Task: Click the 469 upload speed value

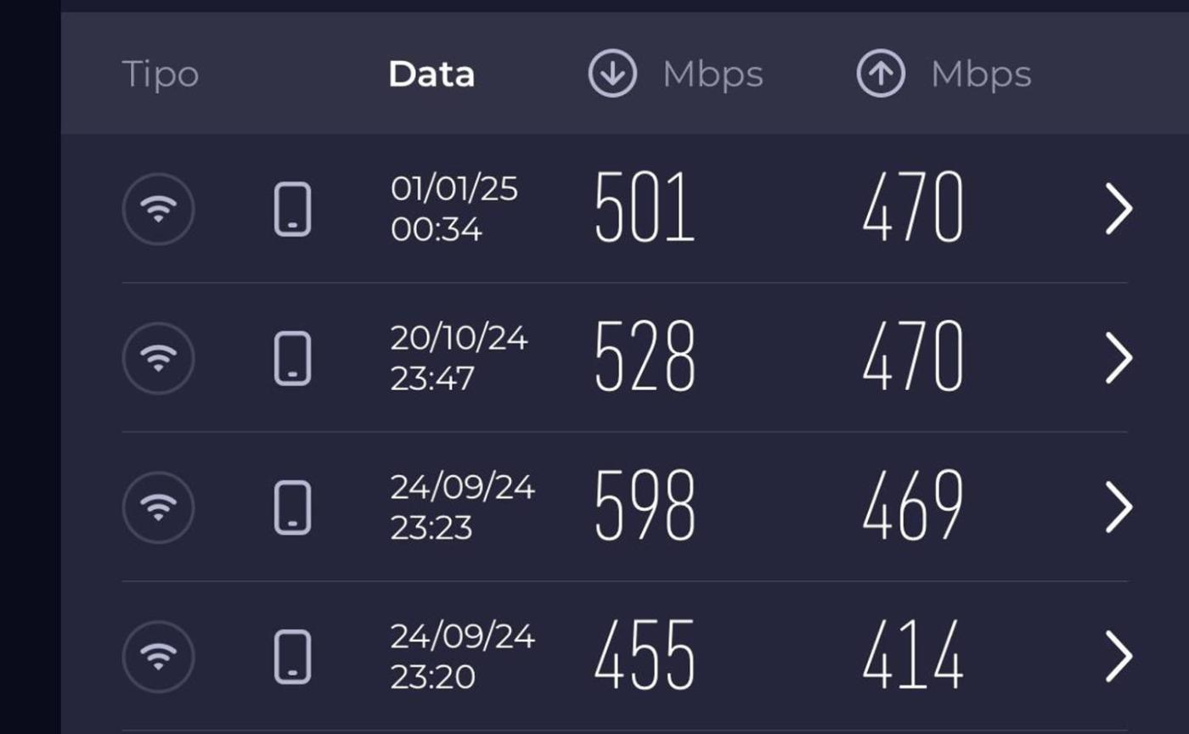Action: [913, 507]
